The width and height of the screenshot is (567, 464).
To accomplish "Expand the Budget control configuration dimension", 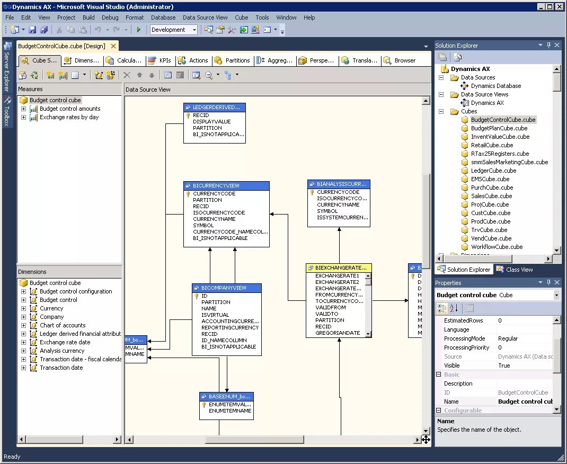I will pyautogui.click(x=23, y=292).
